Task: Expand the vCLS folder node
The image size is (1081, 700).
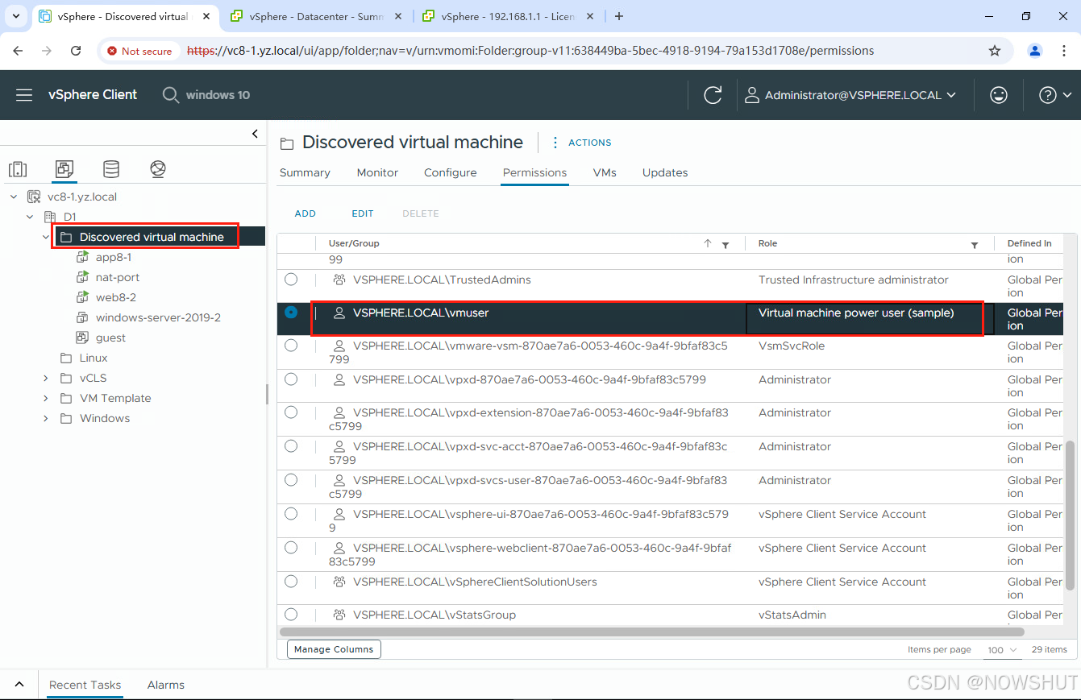Action: click(46, 378)
